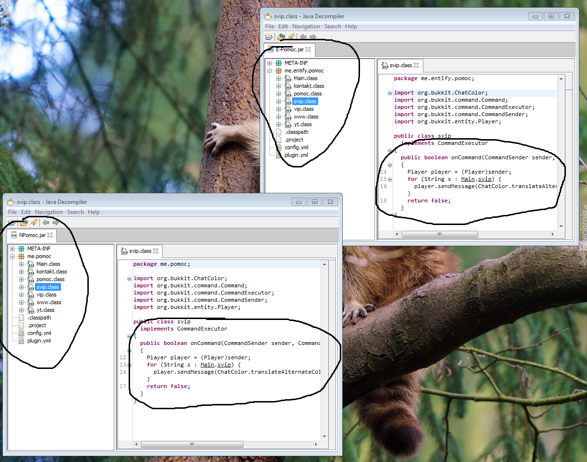The height and width of the screenshot is (462, 587).
Task: Select plugin.yml in E-Pomoc.jar tree
Action: pos(296,155)
